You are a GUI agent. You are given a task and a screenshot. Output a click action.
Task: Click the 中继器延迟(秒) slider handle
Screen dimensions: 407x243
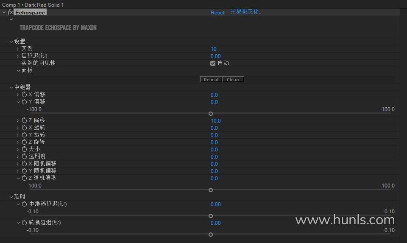point(211,216)
